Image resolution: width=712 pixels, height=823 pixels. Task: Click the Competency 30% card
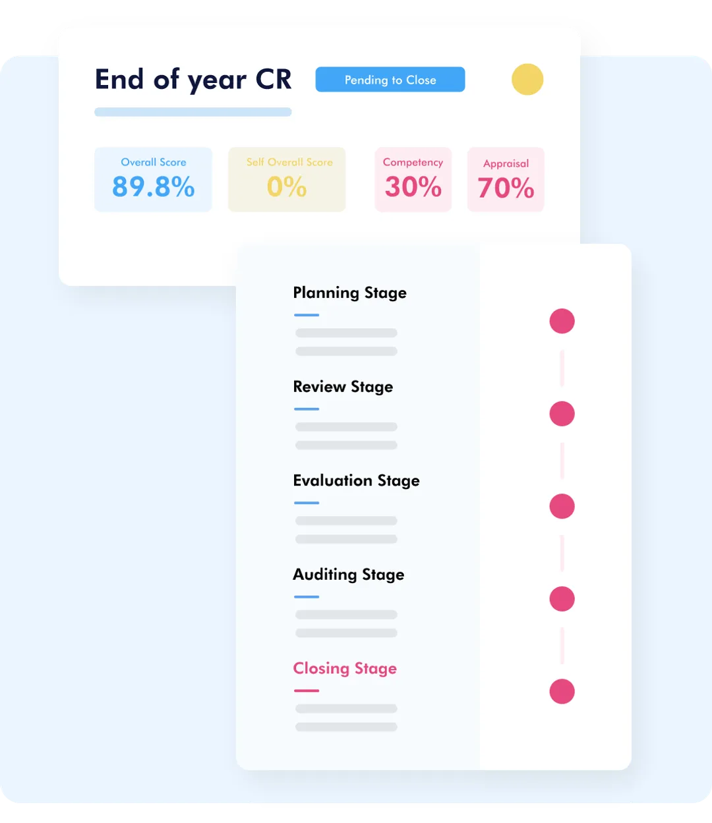point(413,179)
